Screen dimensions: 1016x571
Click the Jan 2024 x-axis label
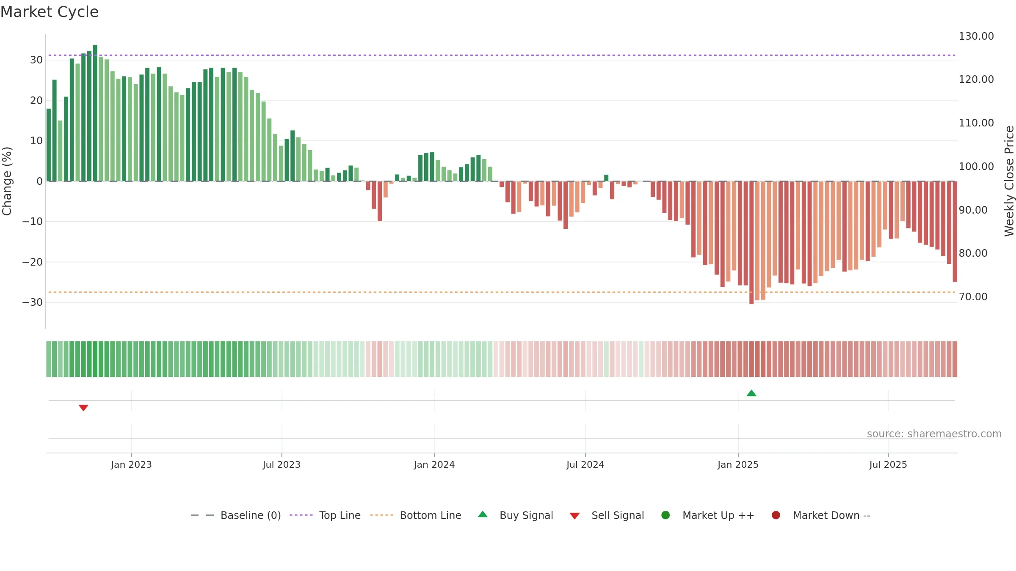(434, 465)
